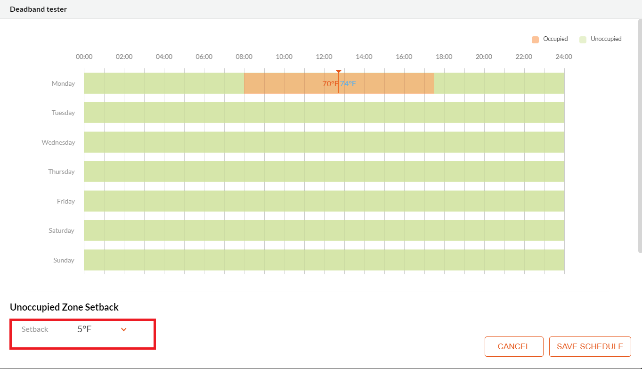
Task: Click the 70°F heating setpoint label
Action: [x=329, y=83]
